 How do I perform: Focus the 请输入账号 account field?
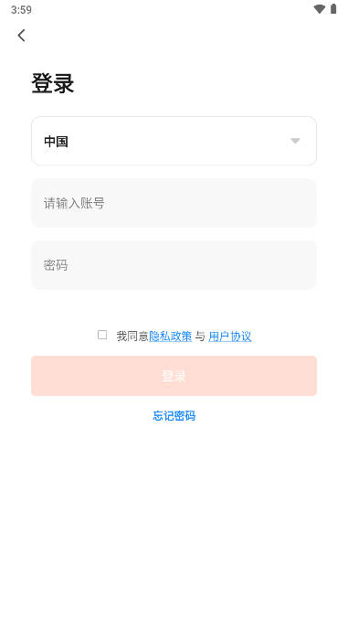point(174,203)
